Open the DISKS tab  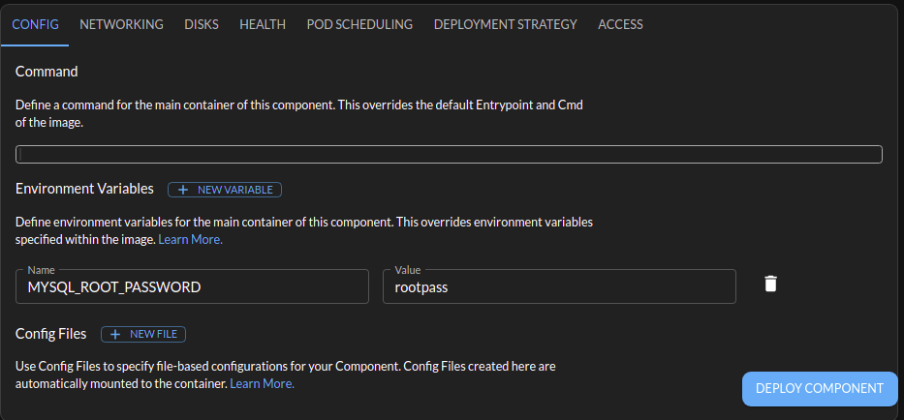pos(202,24)
